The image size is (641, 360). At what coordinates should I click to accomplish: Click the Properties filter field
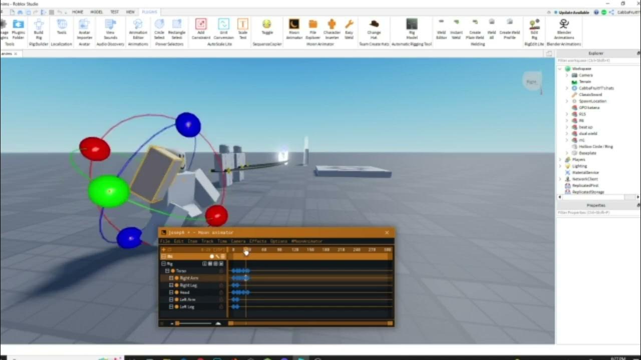point(597,213)
